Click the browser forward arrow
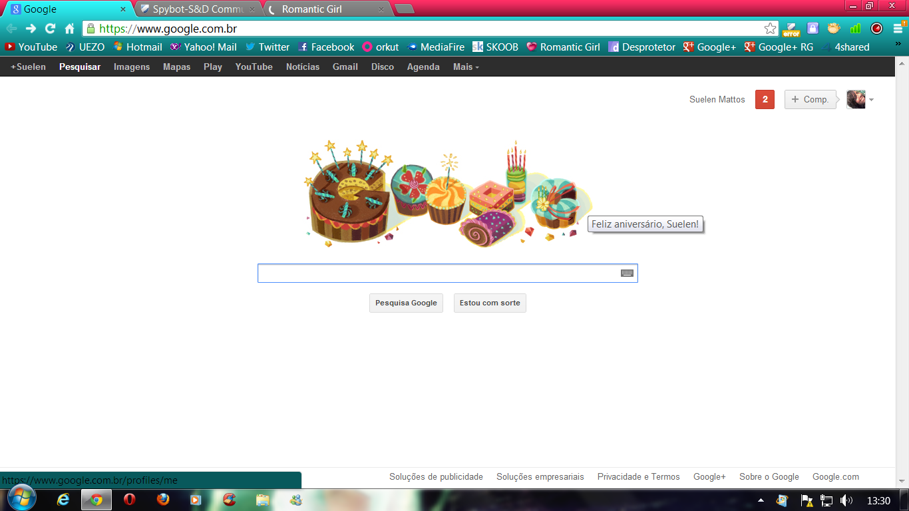 [31, 29]
